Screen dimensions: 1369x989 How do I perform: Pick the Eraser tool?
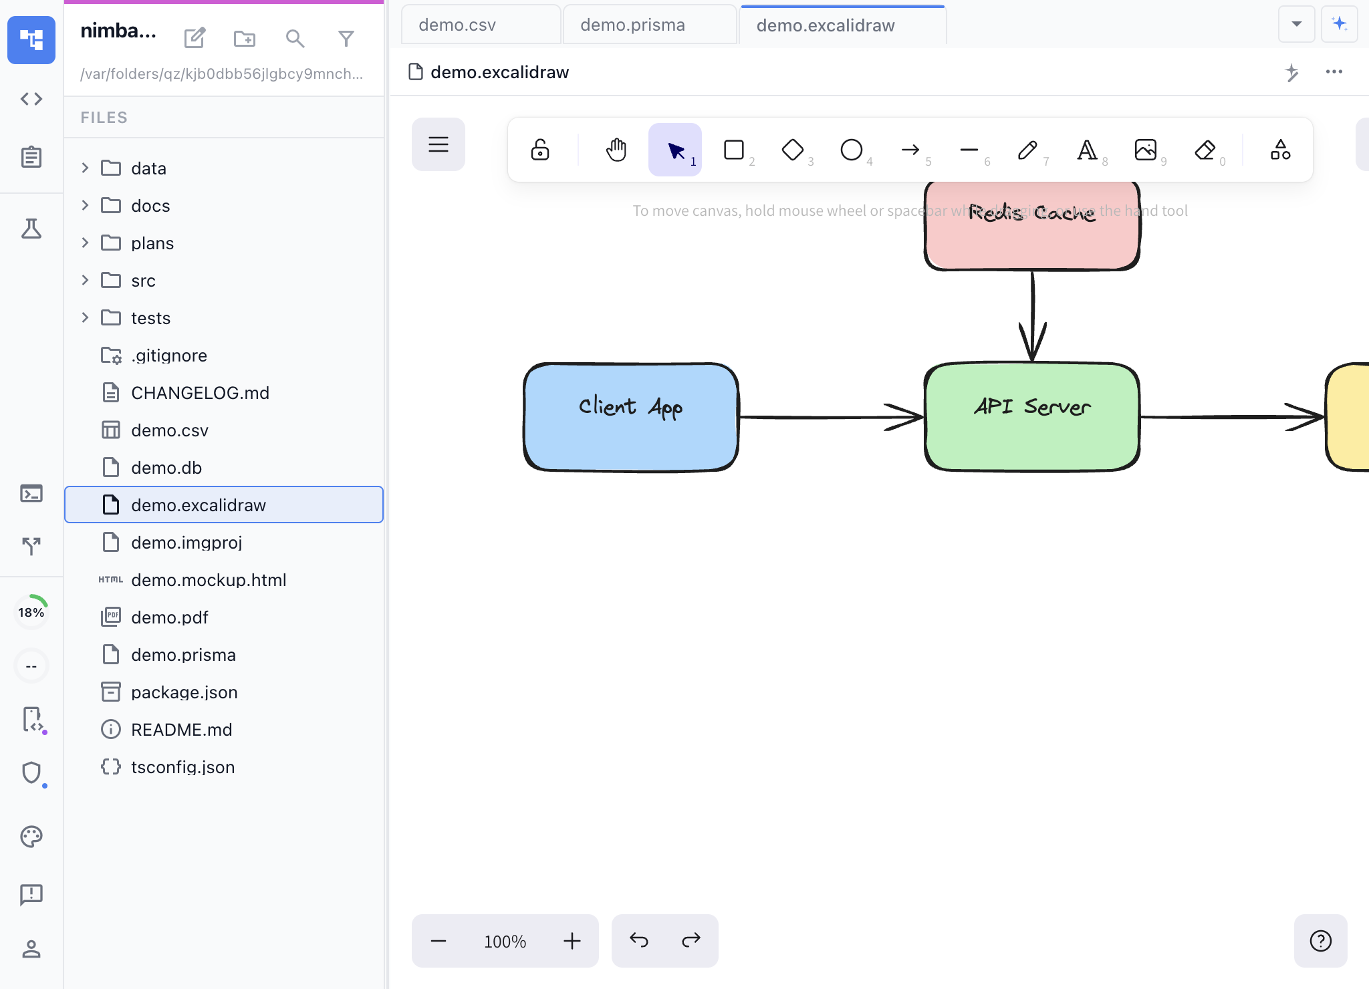[x=1205, y=150]
